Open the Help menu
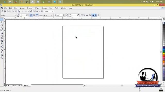This screenshot has width=165, height=92. [x=70, y=8]
